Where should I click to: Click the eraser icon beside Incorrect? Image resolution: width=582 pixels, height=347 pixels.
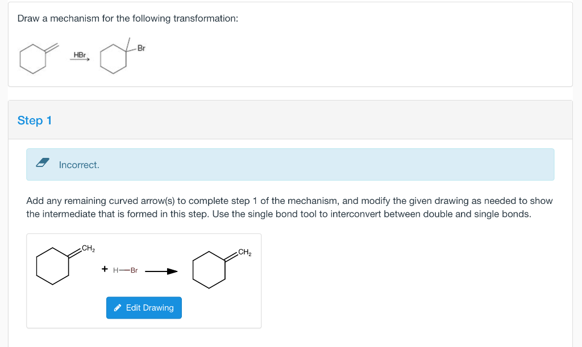43,164
